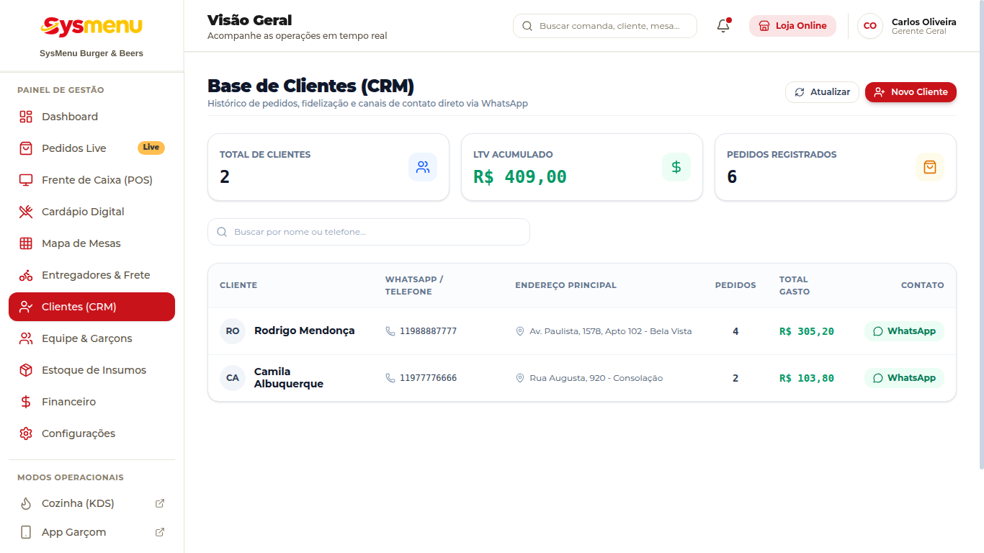Go to Estoque de Insumos
This screenshot has height=553, width=984.
(91, 370)
